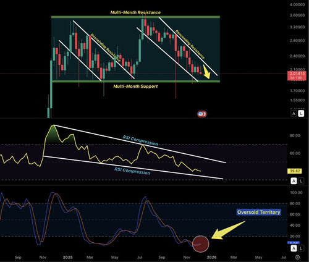Click the 40.00 level on stochastic scale
This screenshot has height=262, width=309.
(x=295, y=226)
